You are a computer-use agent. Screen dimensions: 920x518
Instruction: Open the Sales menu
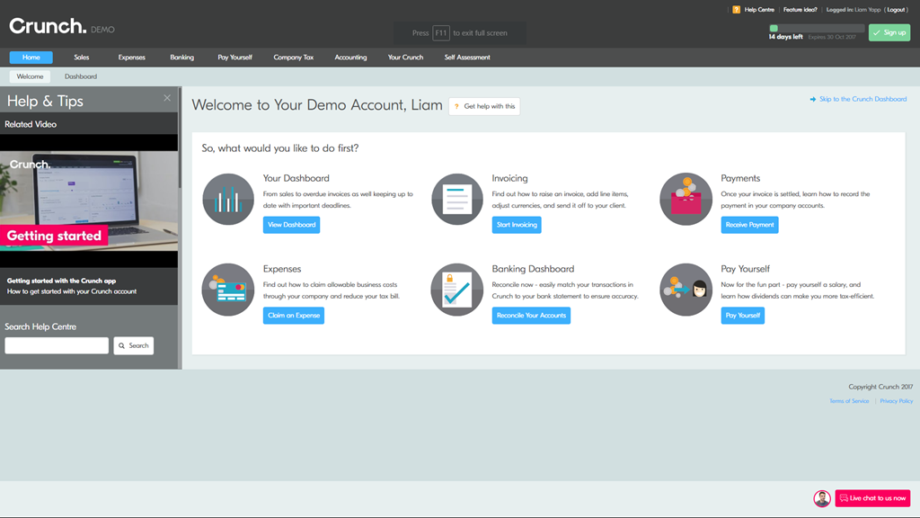[82, 57]
